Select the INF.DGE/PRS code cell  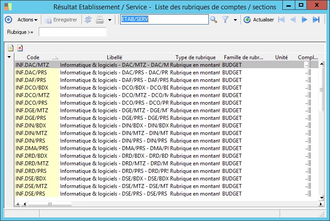37,118
